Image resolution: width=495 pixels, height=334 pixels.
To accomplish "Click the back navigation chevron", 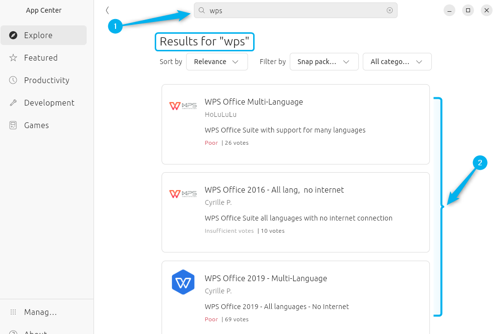I will [107, 10].
